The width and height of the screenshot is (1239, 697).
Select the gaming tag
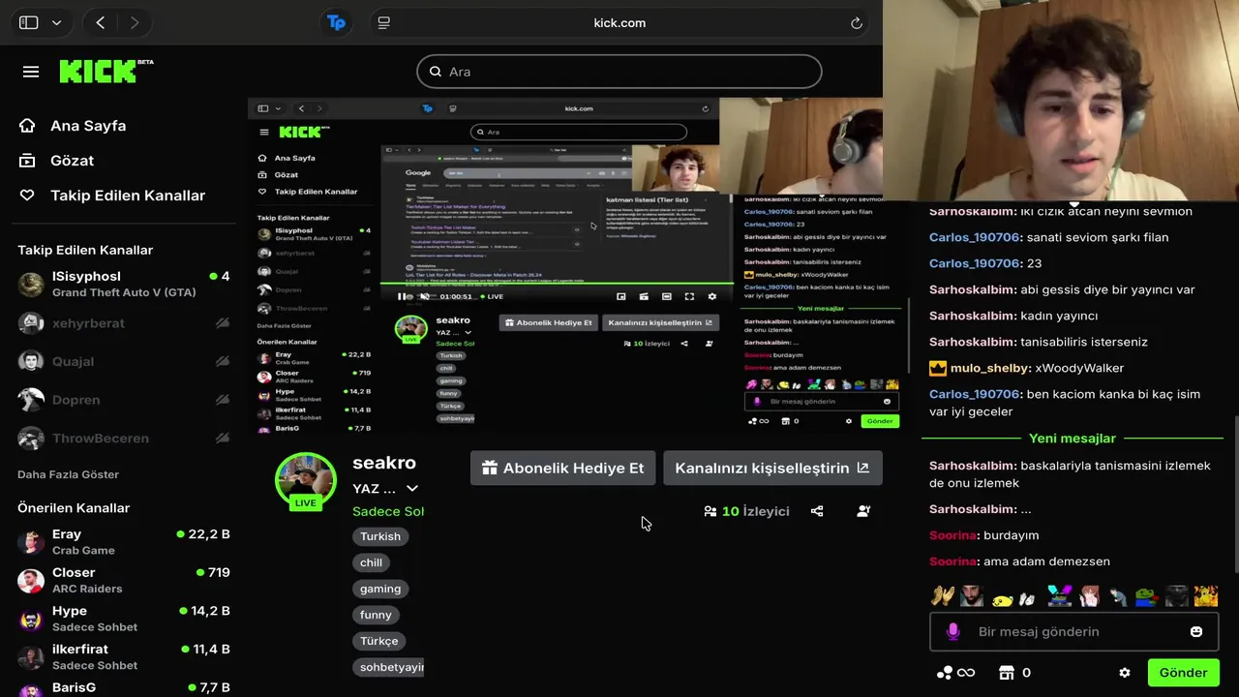pos(380,589)
